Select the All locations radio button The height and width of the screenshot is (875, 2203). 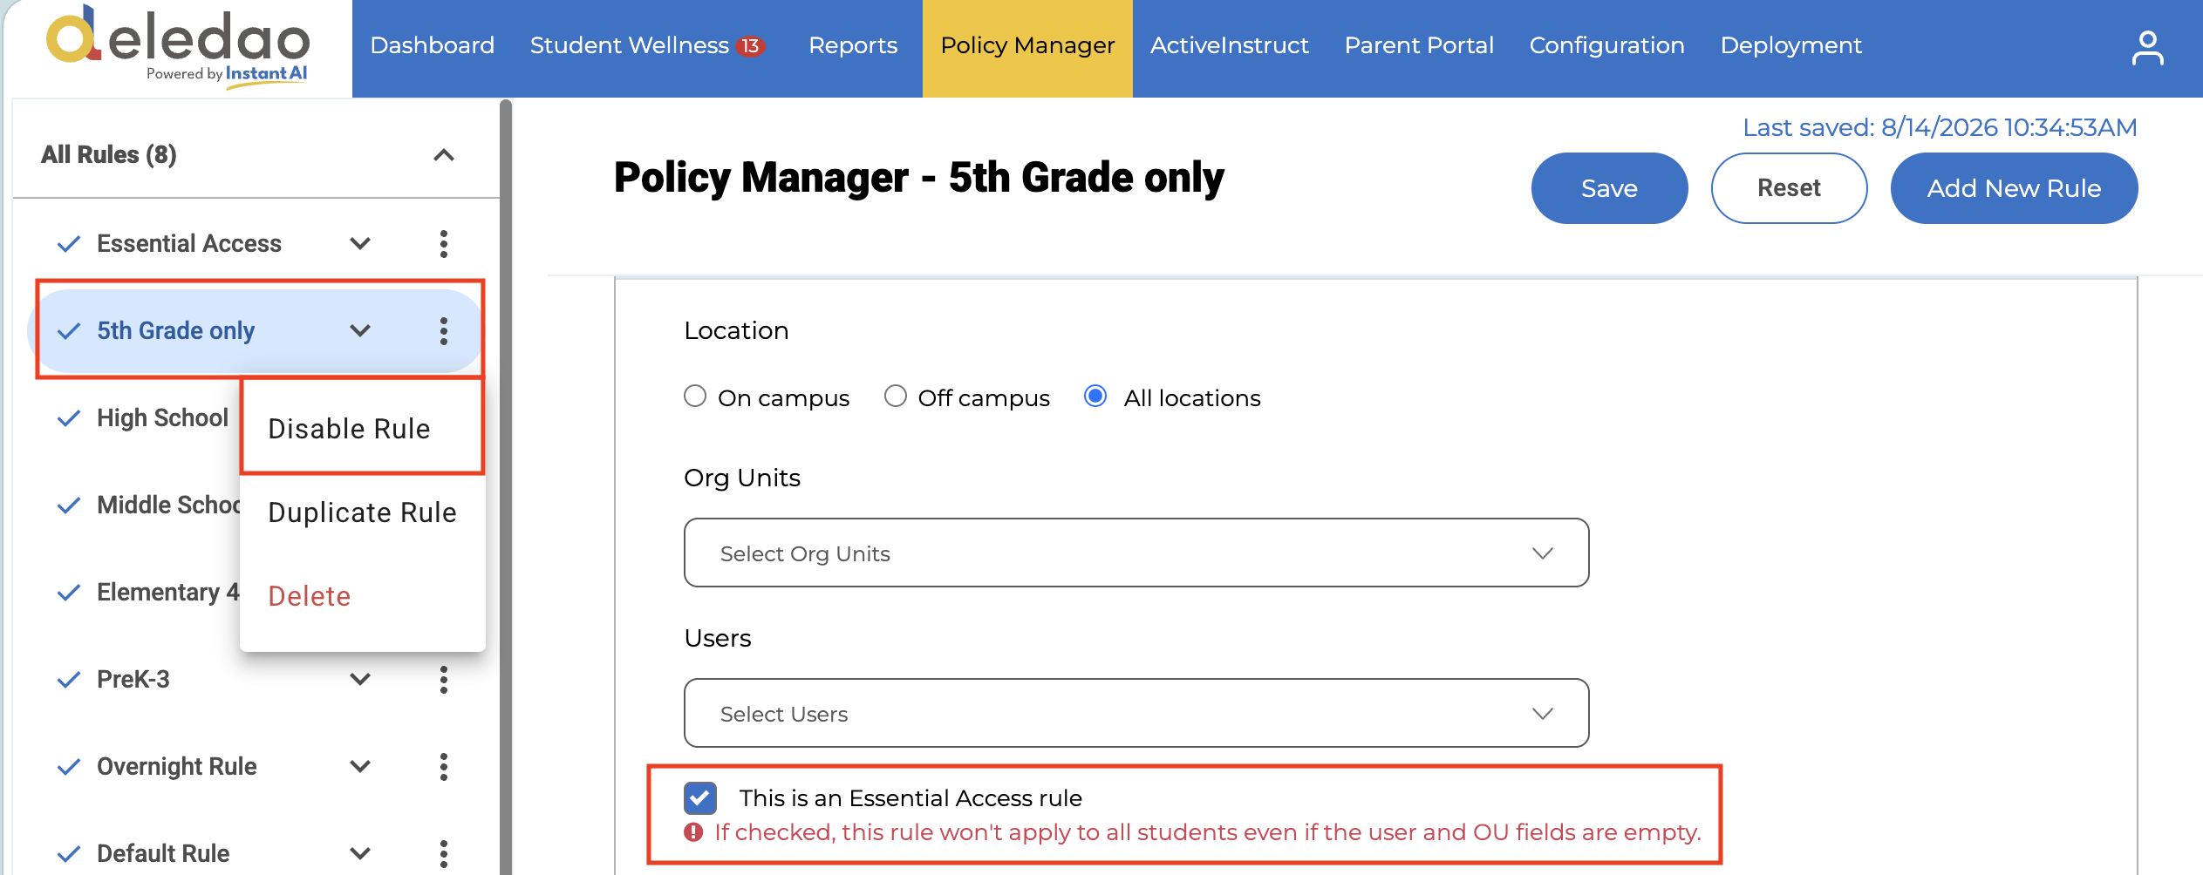(1095, 397)
